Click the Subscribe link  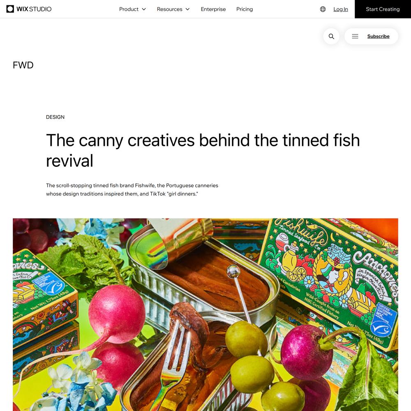[x=378, y=36]
